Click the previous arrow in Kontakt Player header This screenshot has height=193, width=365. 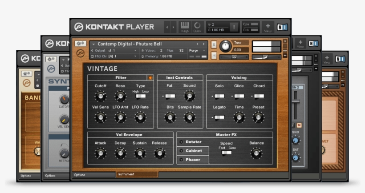[x=167, y=27]
